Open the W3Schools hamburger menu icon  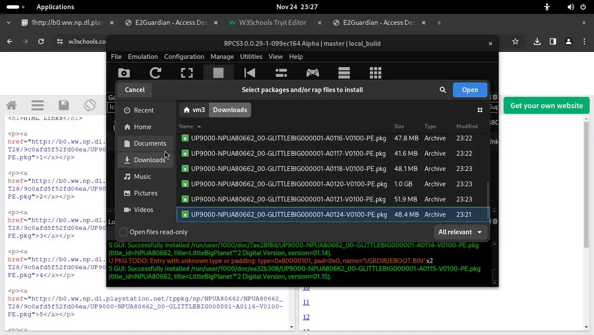click(x=38, y=105)
